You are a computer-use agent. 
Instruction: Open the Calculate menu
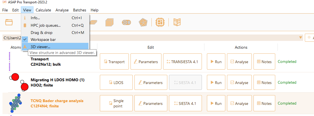[43, 10]
